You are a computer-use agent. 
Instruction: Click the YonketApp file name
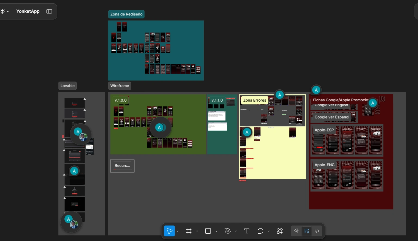click(28, 11)
